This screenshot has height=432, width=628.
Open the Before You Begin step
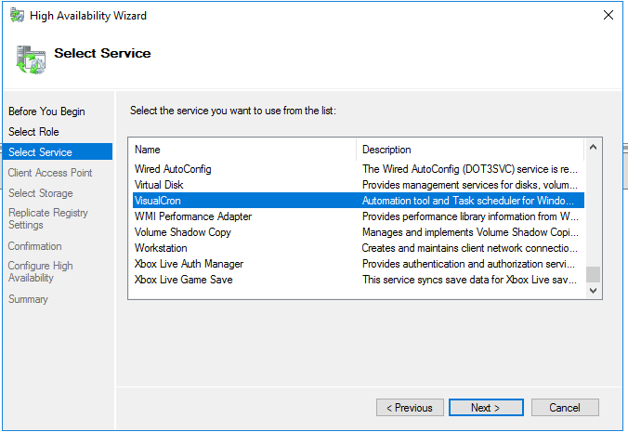pos(46,111)
